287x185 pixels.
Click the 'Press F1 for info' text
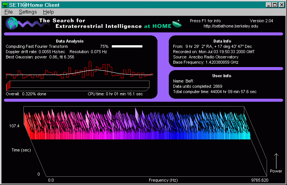point(205,21)
